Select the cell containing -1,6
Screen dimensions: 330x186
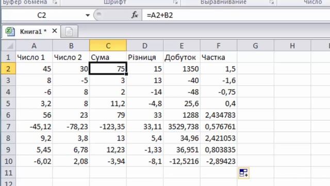[x=219, y=81]
